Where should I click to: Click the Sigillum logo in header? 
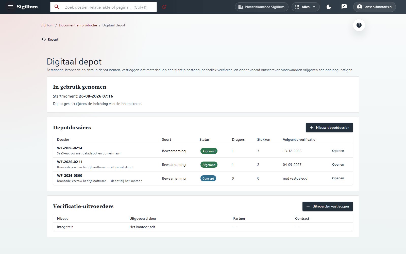pos(27,7)
